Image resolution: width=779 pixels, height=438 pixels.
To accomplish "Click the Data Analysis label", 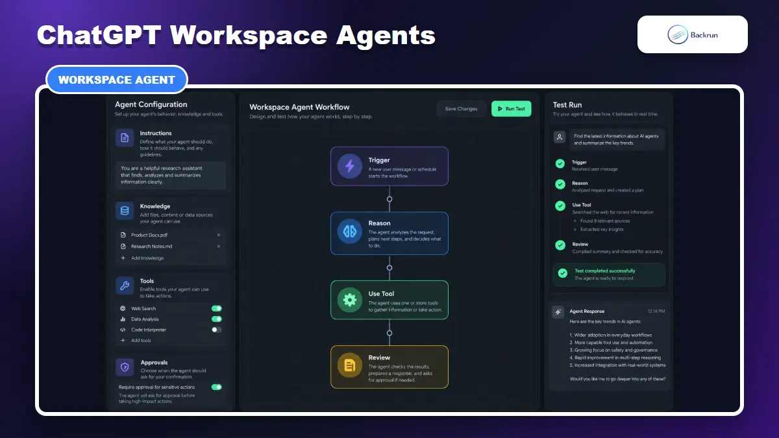I will point(145,319).
